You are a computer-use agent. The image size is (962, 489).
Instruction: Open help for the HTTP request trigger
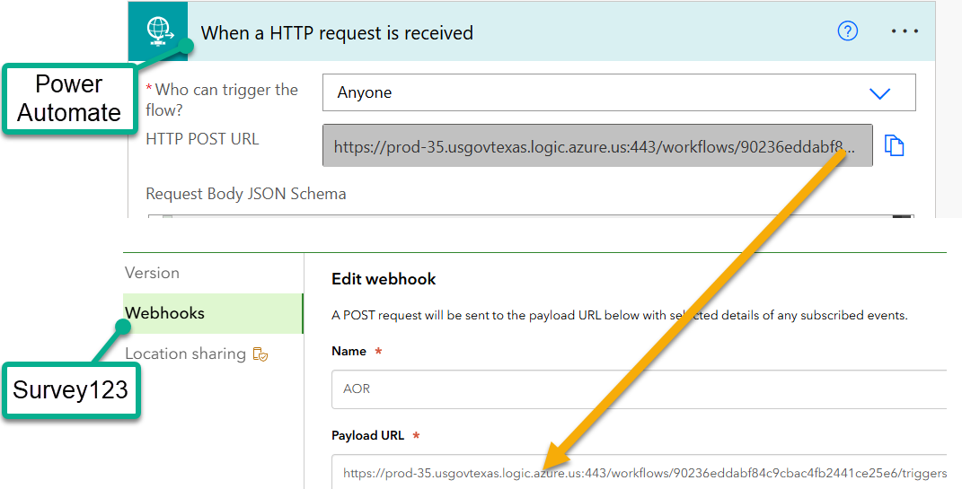[847, 31]
